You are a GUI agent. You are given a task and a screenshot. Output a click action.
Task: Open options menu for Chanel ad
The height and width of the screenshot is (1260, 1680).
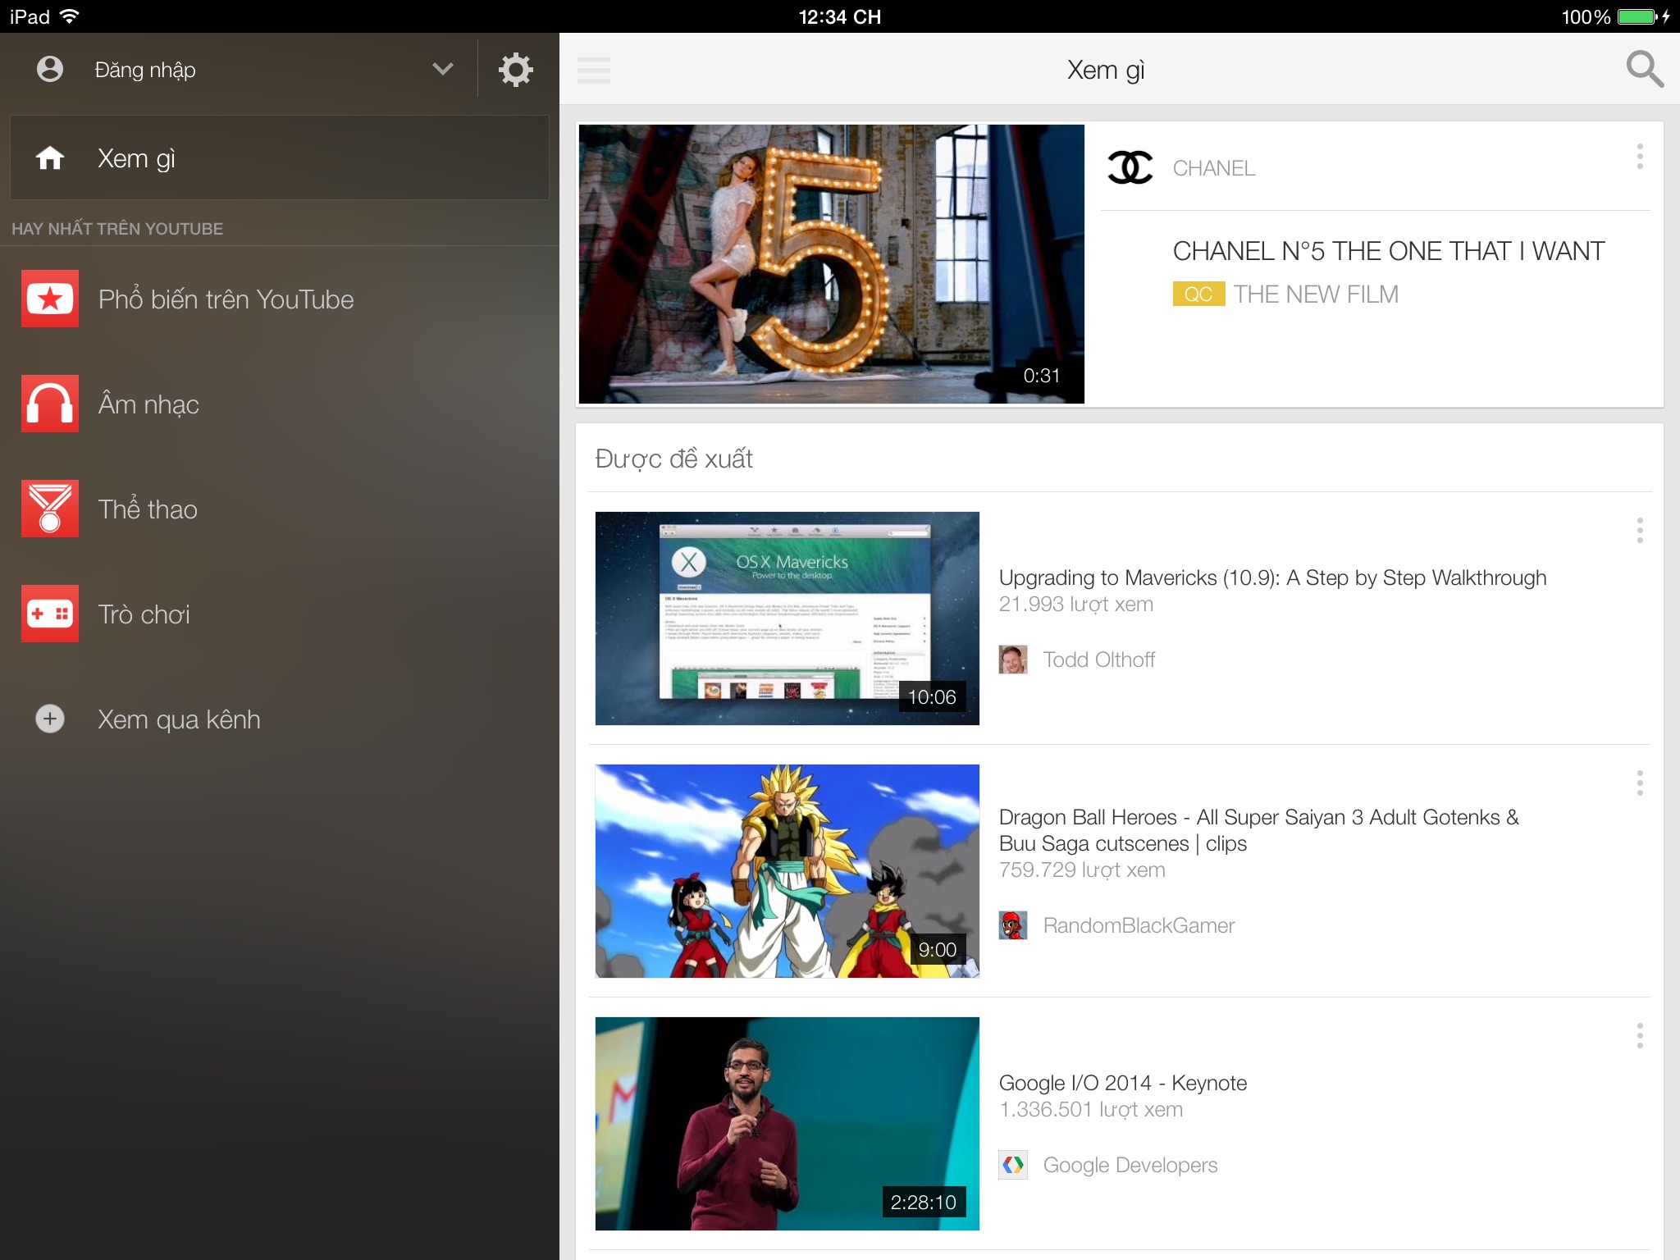pos(1640,157)
